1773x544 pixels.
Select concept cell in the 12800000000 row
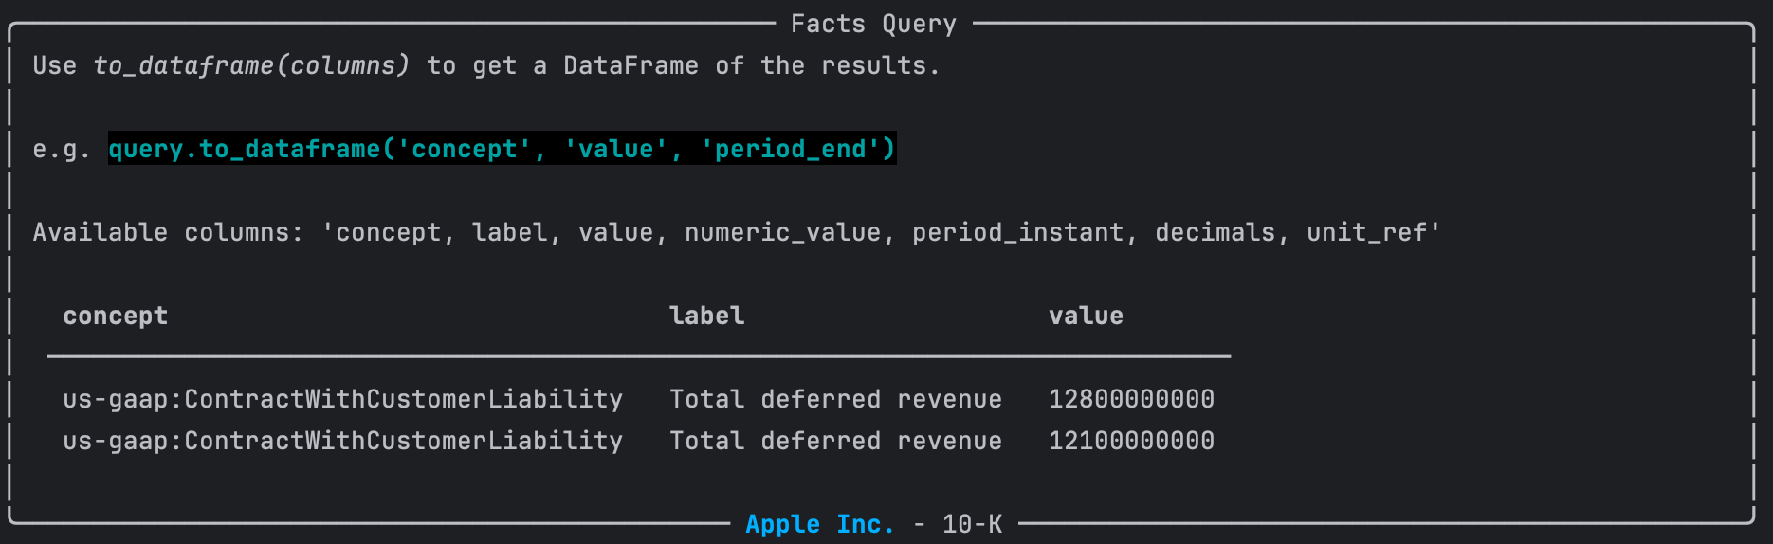[343, 399]
